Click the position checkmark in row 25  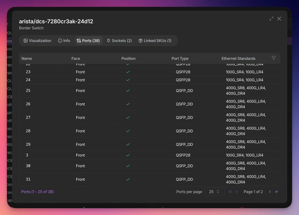[x=128, y=91]
